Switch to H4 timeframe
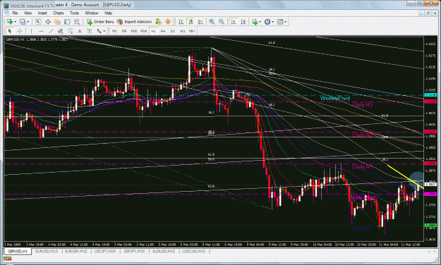Image resolution: width=441 pixels, height=265 pixels. pos(163,31)
